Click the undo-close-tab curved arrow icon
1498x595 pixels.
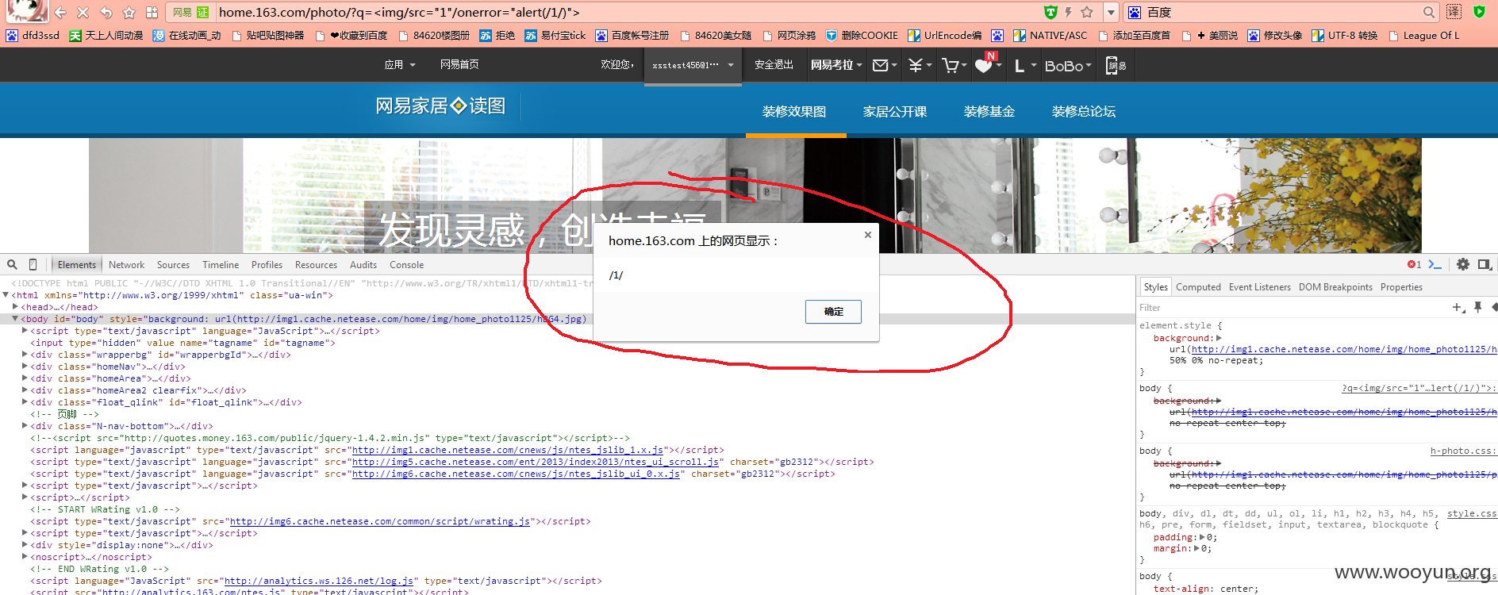[106, 13]
